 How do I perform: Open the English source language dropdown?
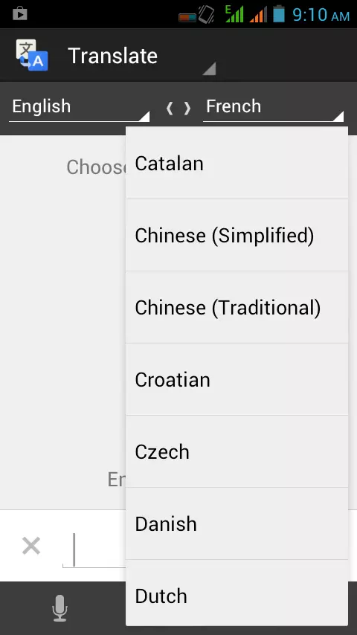point(79,107)
